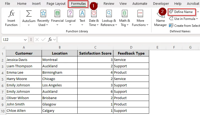Open the Automate tab
The height and width of the screenshot is (115, 200).
pos(140,3)
